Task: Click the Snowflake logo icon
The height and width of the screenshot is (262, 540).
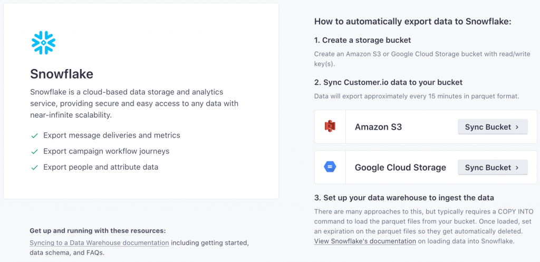Action: coord(43,43)
